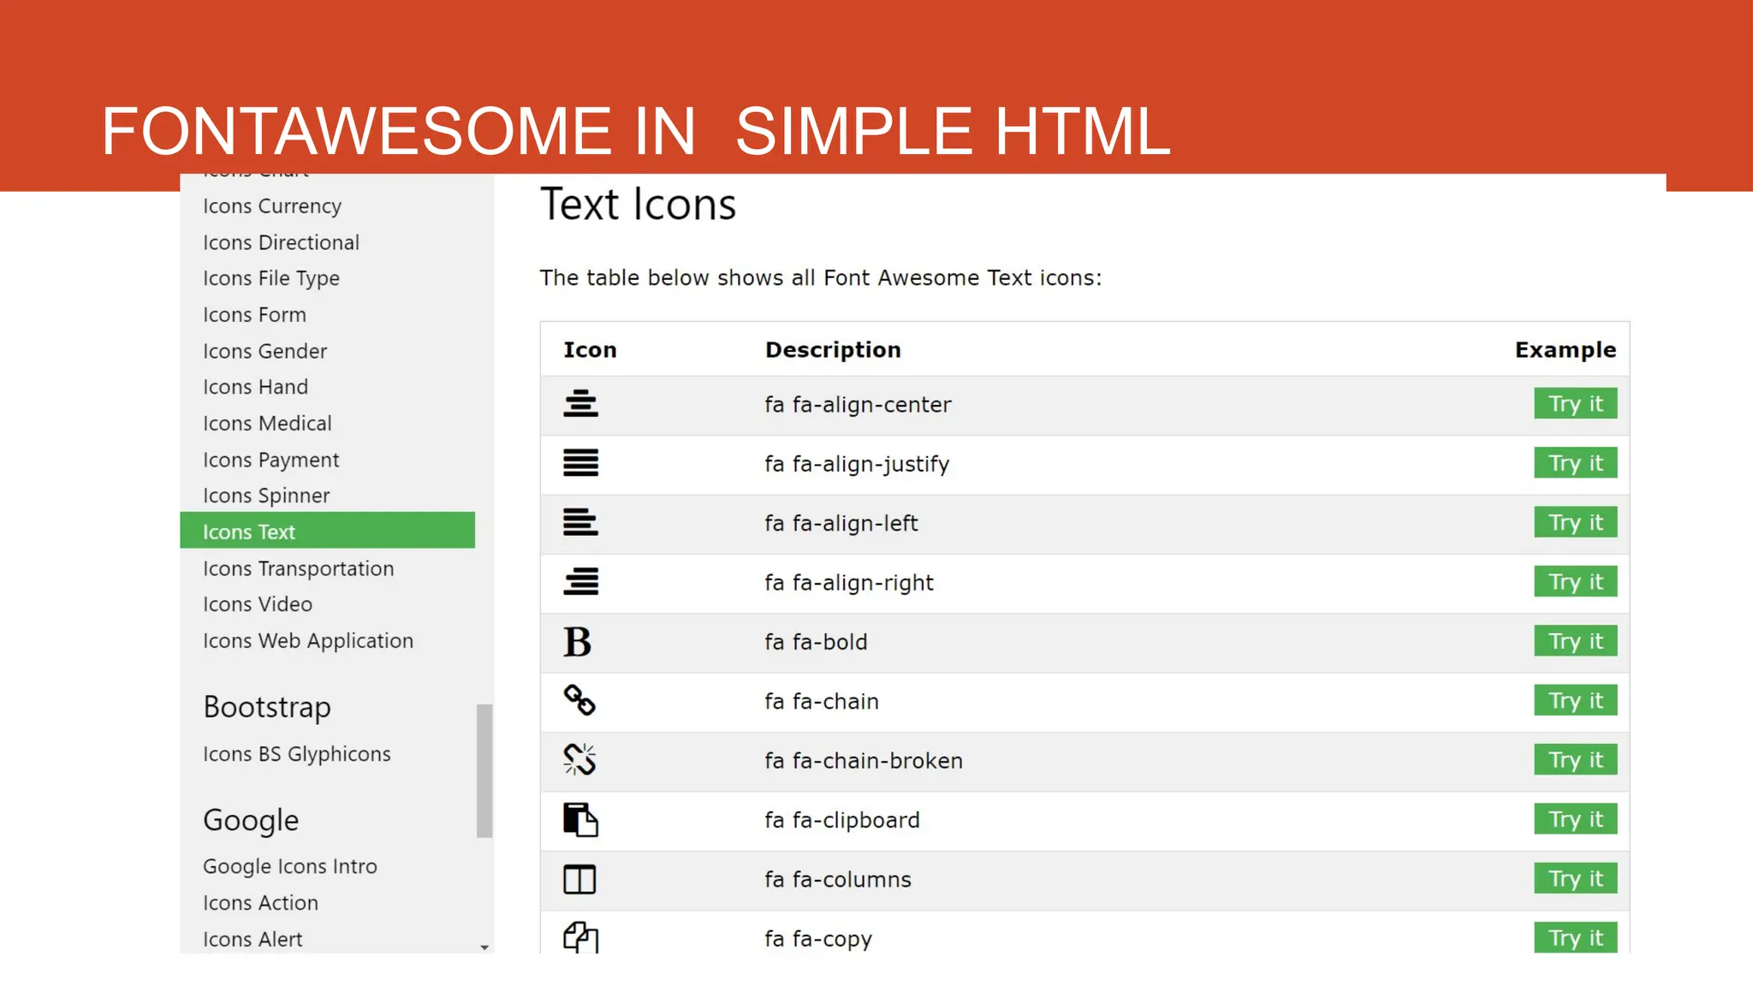Open Icons Currency in sidebar
This screenshot has width=1753, height=986.
[x=272, y=206]
